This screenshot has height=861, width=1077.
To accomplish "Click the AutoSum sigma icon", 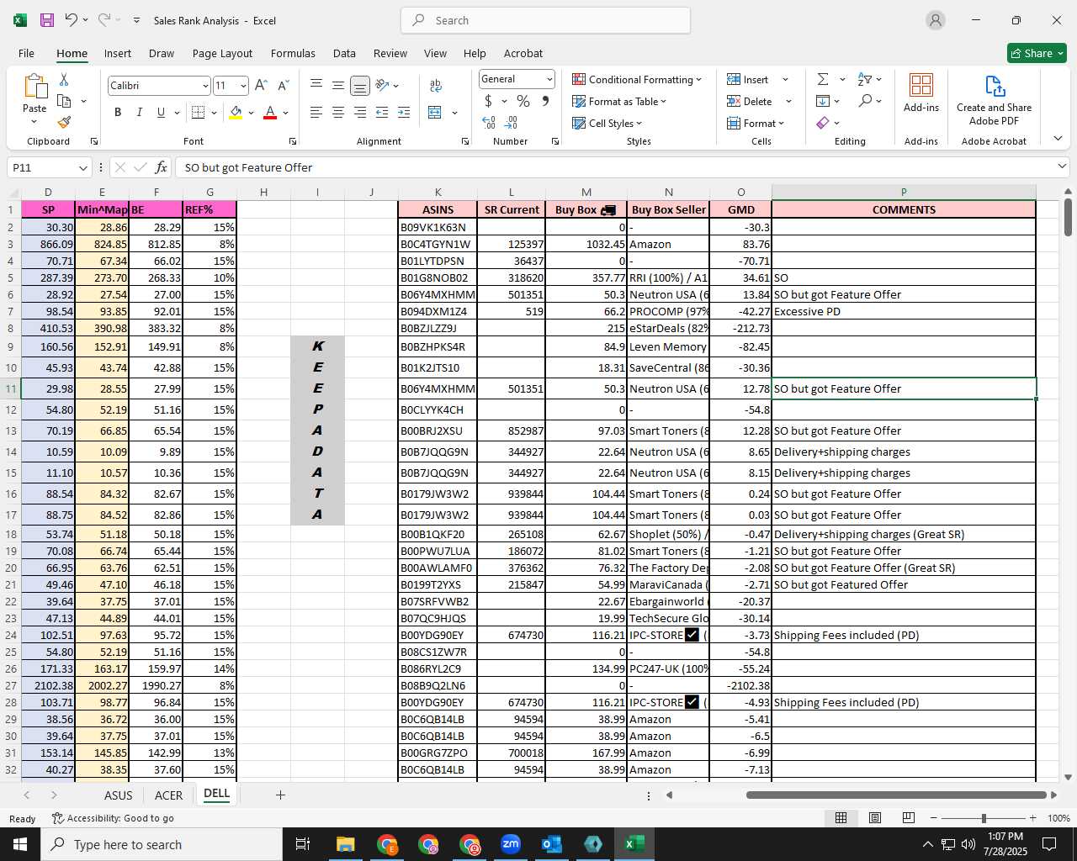I will [x=823, y=79].
